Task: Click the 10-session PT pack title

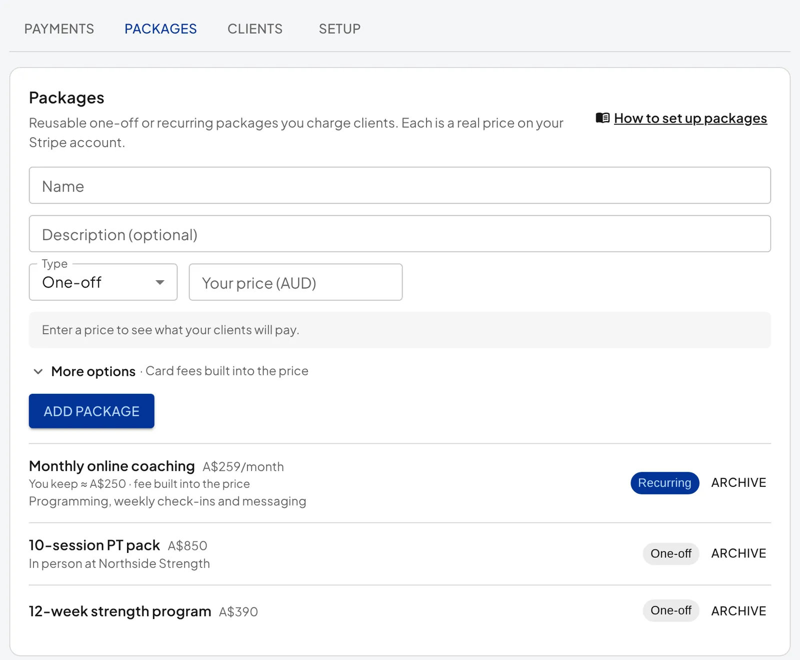Action: click(94, 545)
